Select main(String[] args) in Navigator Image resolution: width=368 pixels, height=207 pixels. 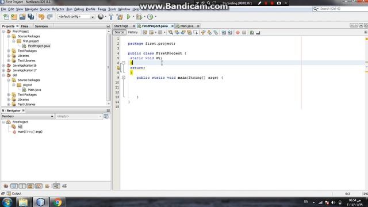pyautogui.click(x=30, y=132)
